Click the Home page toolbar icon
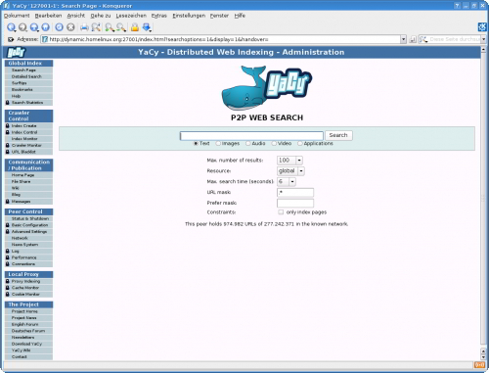The image size is (489, 373). (x=46, y=27)
